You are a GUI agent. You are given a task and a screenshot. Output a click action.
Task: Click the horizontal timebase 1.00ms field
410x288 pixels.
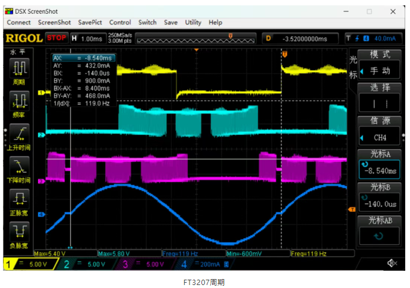click(x=88, y=39)
